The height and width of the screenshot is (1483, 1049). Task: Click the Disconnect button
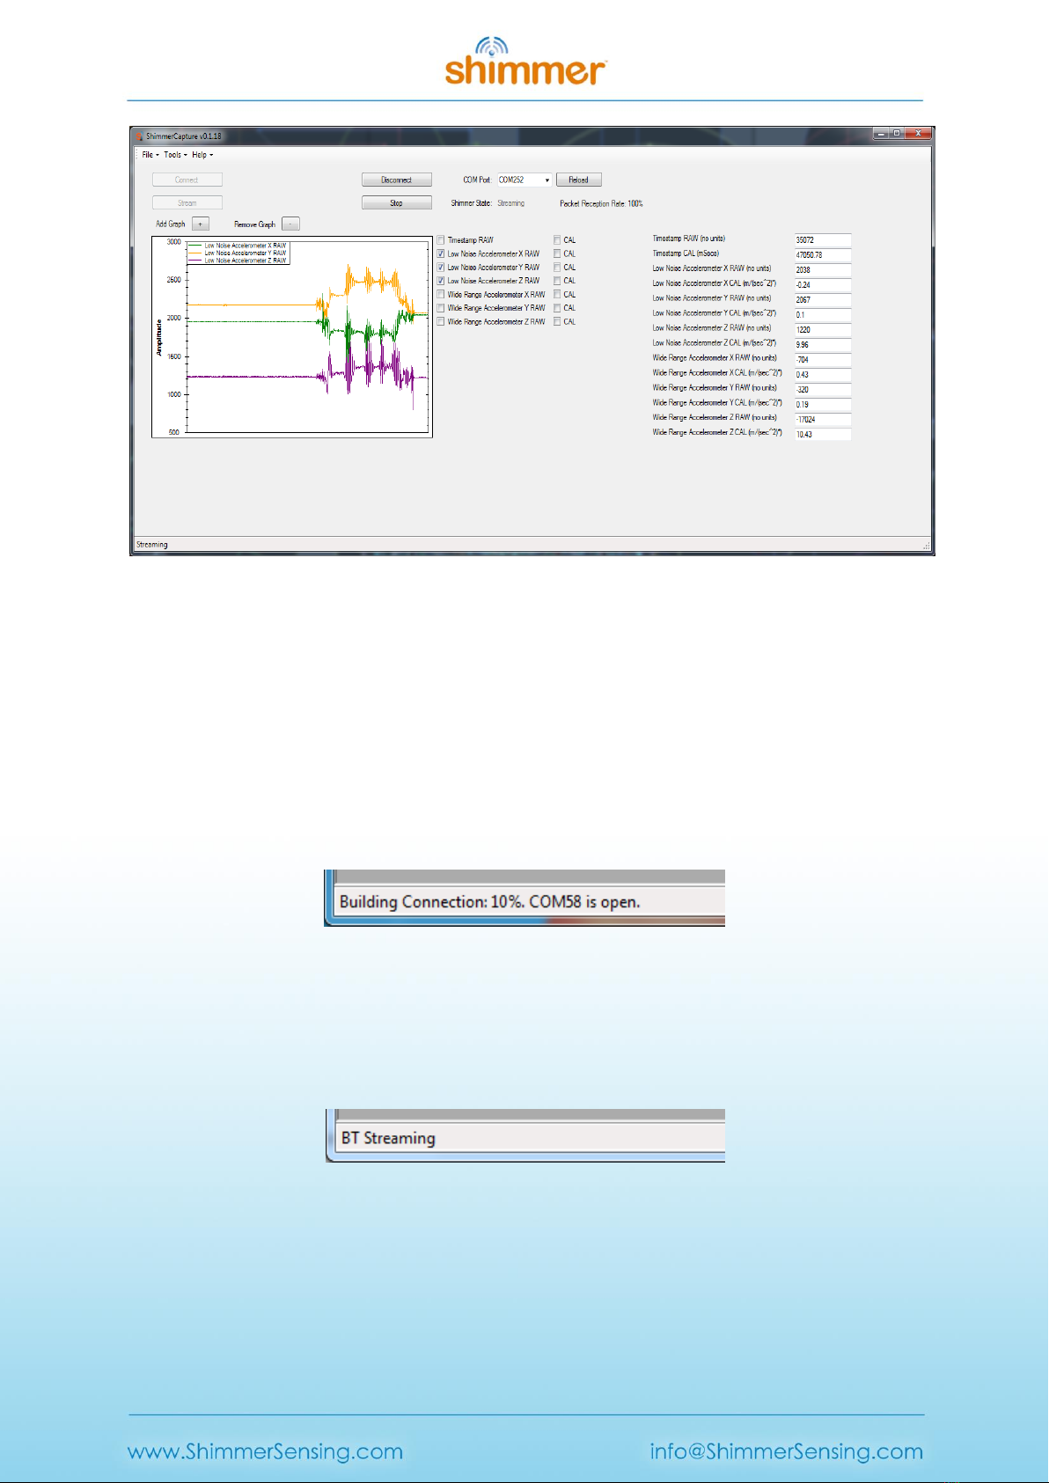[397, 180]
